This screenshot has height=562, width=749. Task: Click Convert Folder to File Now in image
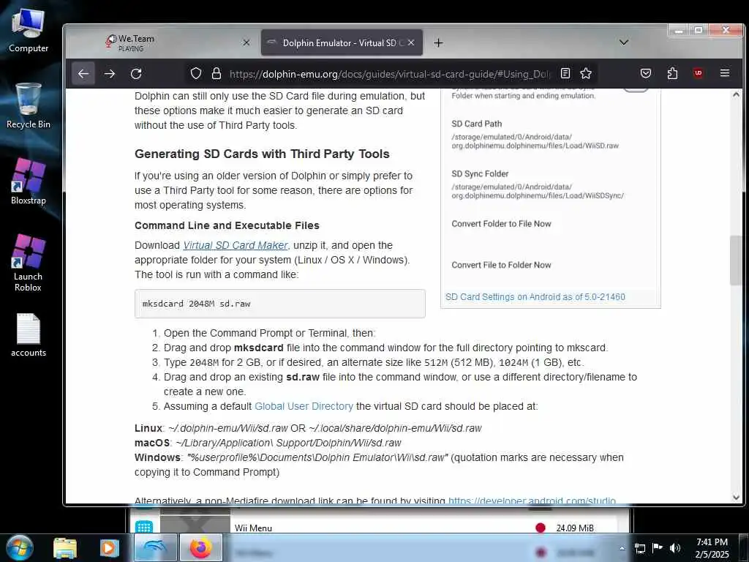[501, 224]
